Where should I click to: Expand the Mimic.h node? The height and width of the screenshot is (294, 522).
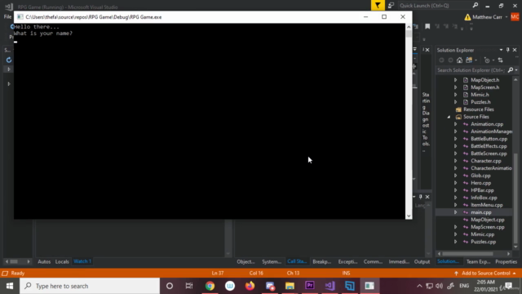point(455,95)
